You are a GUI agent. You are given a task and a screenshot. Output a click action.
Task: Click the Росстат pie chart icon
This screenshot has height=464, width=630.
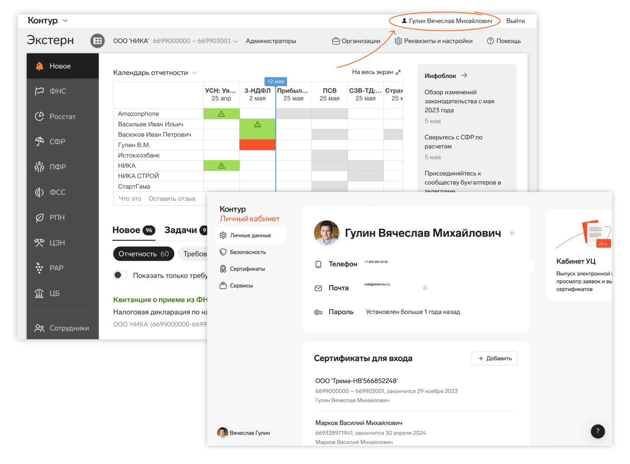point(40,117)
